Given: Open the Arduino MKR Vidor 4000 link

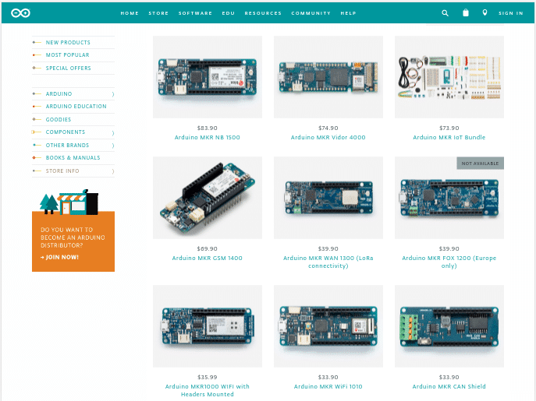Looking at the screenshot, I should pos(328,138).
